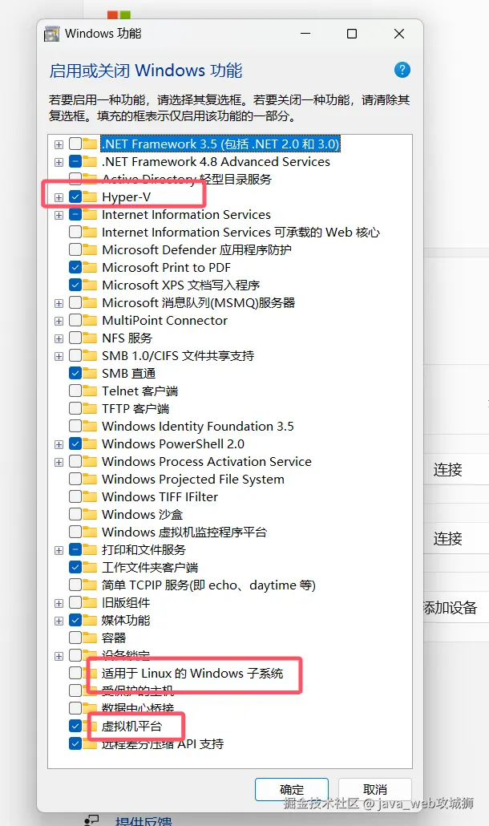Check the SMB 1.0/CIFS 文件共享支持 checkbox
The height and width of the screenshot is (826, 489).
click(x=75, y=355)
